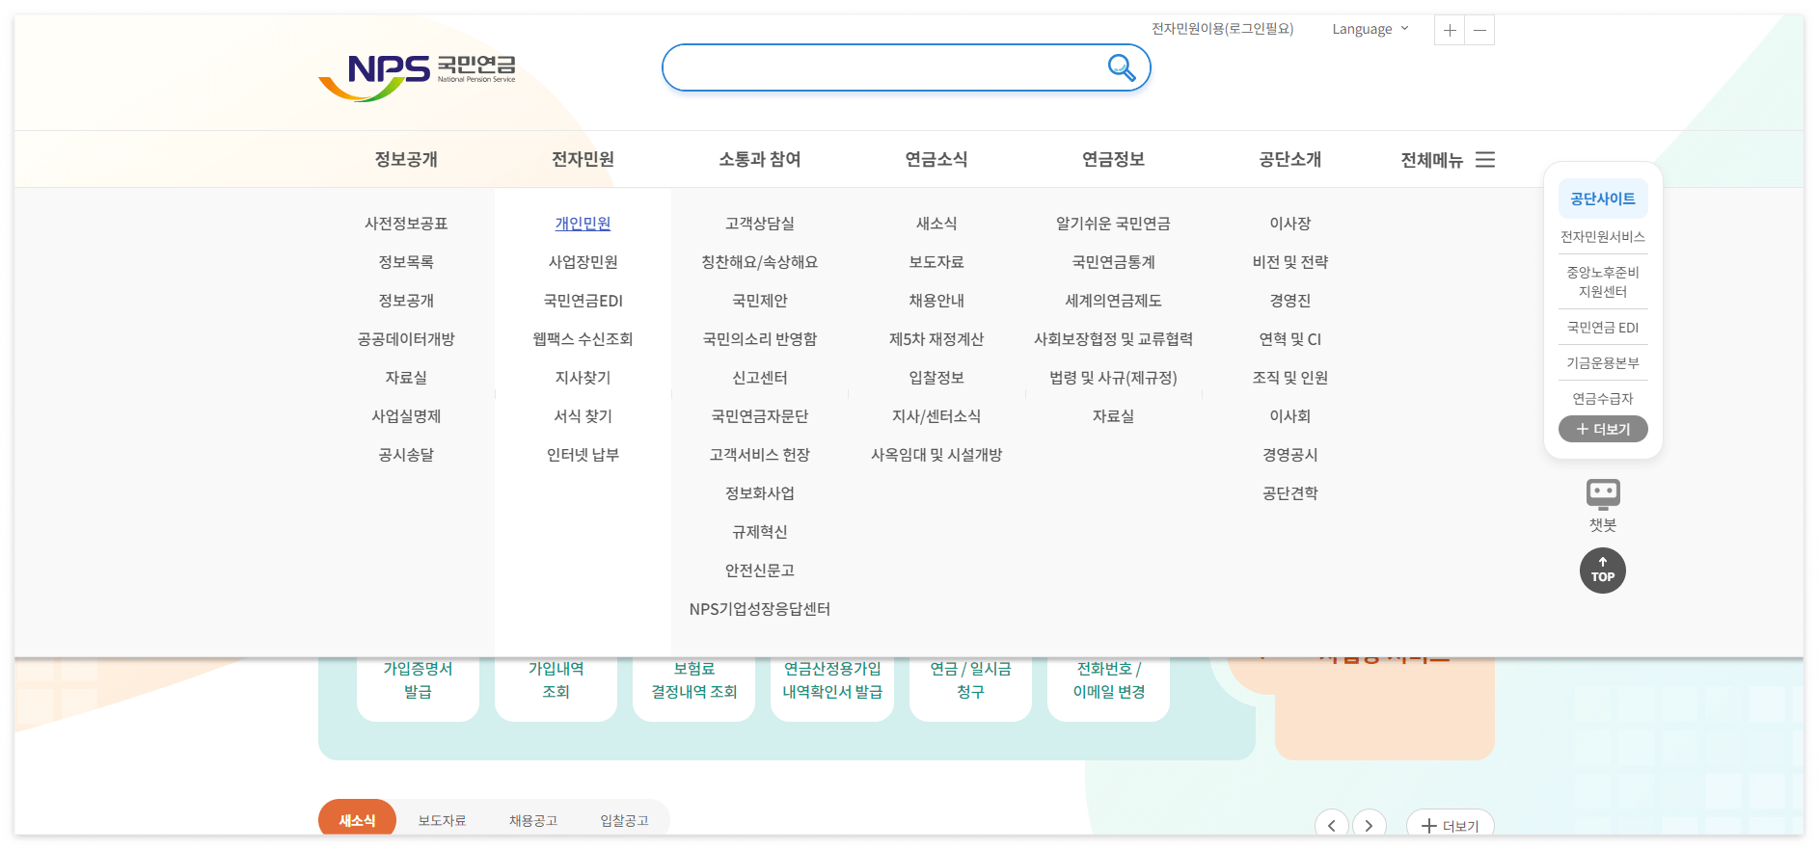
Task: Open 안전신문고 submenu item
Action: coord(760,570)
